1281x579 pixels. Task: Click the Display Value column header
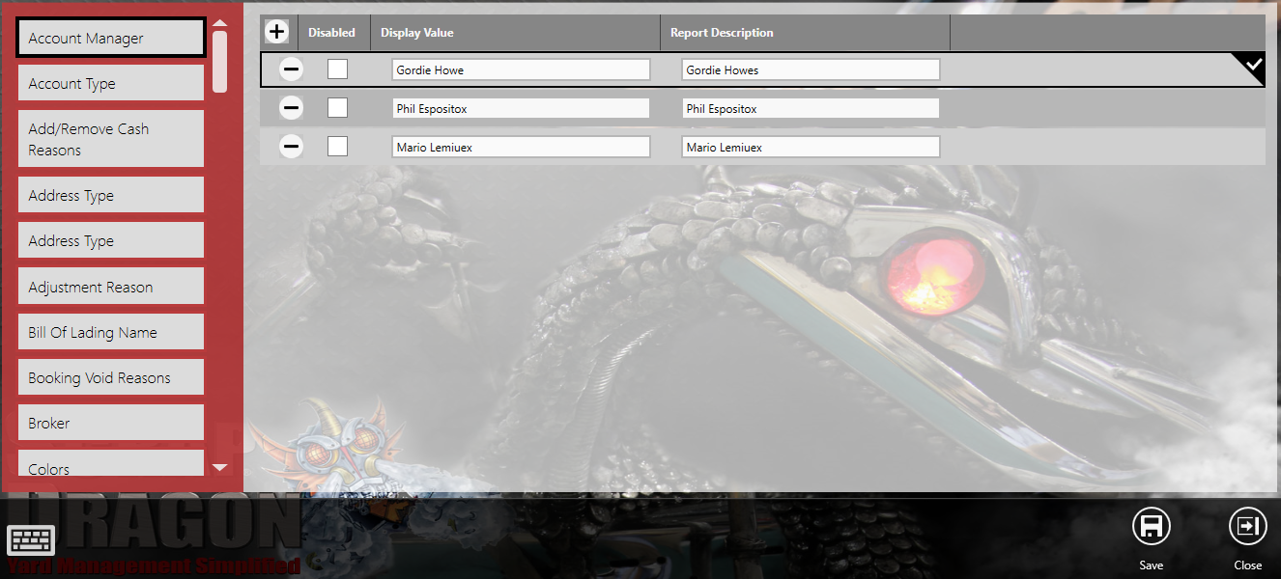[515, 32]
